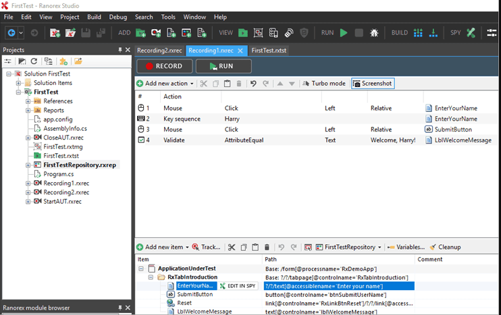Collapse the RxTabIntroduction folder
The height and width of the screenshot is (315, 501).
(x=151, y=277)
